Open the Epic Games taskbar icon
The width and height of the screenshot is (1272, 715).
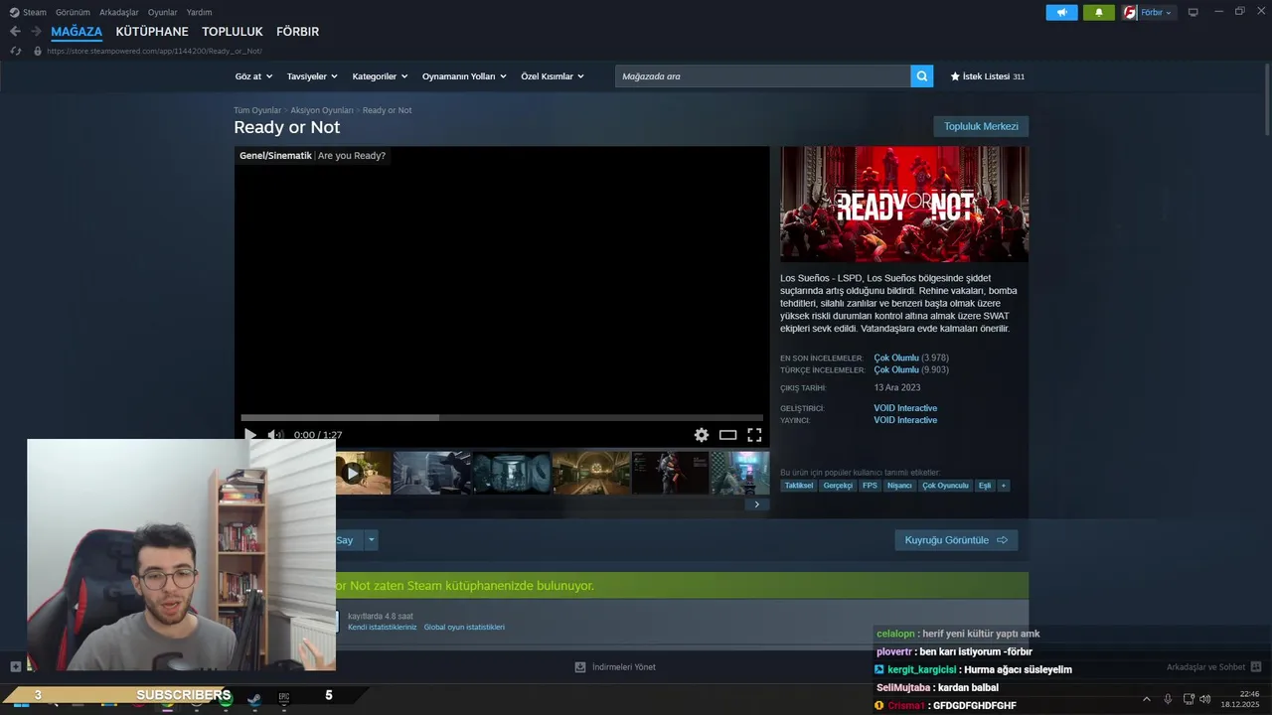click(284, 698)
